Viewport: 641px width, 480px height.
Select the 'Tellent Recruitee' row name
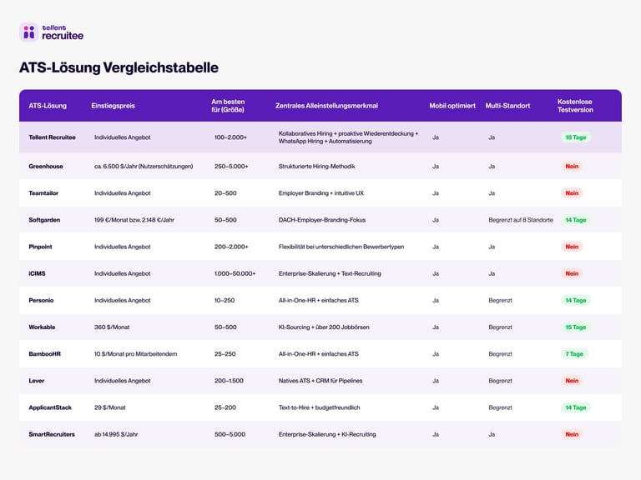(52, 137)
